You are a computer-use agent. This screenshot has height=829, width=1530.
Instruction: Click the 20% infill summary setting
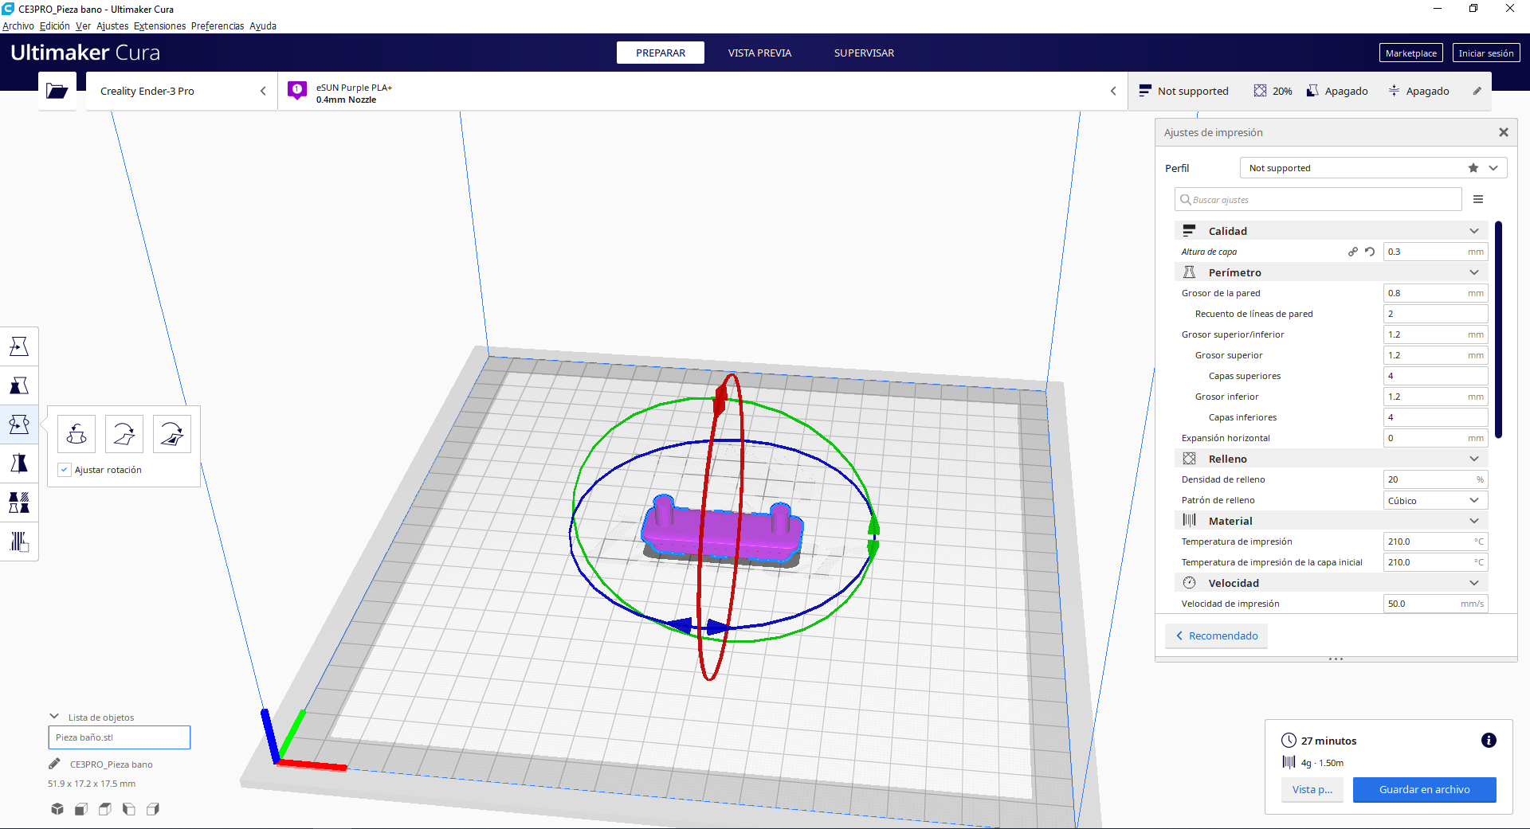pyautogui.click(x=1273, y=91)
